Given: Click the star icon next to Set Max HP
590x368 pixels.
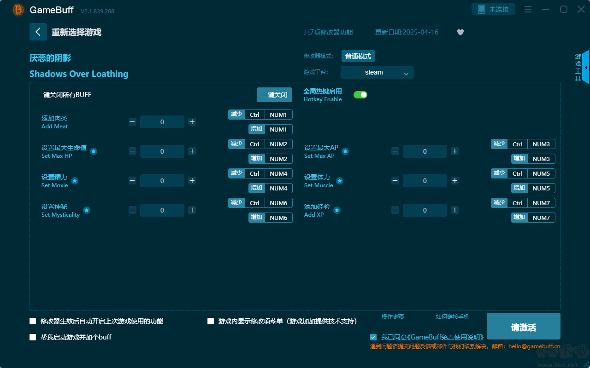Looking at the screenshot, I should [x=94, y=151].
